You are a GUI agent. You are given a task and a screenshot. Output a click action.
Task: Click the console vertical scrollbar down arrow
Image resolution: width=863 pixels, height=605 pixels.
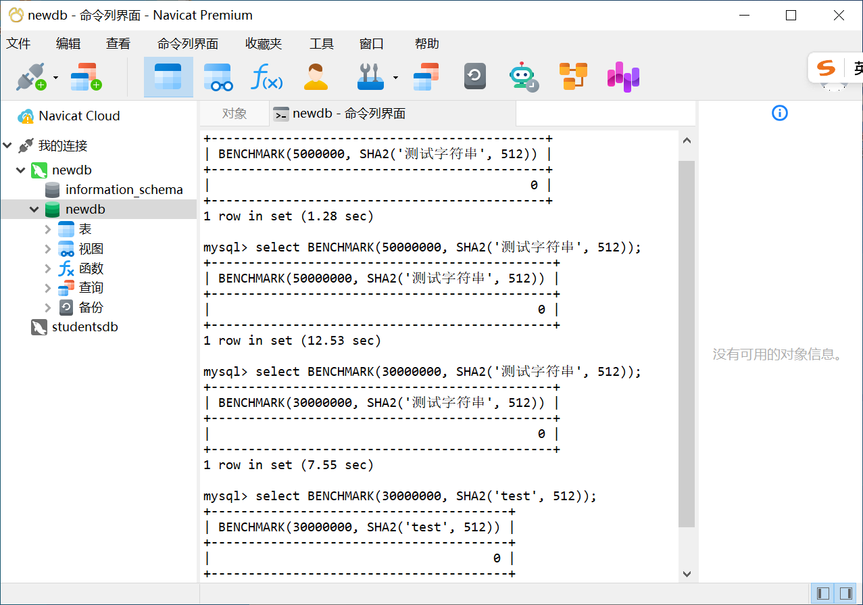[687, 574]
